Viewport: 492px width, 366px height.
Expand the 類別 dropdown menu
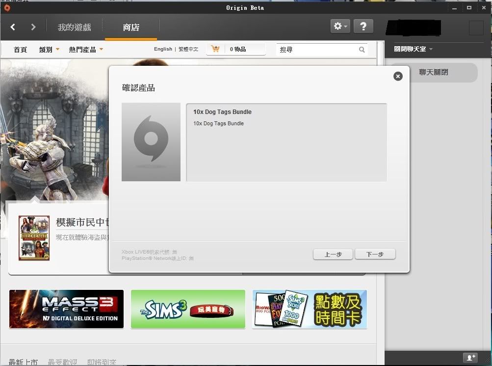[x=49, y=50]
